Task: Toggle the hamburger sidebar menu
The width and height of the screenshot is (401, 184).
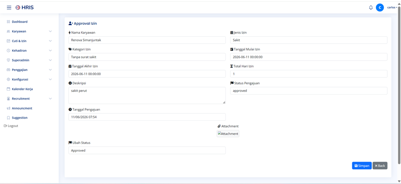Action: 9,8
